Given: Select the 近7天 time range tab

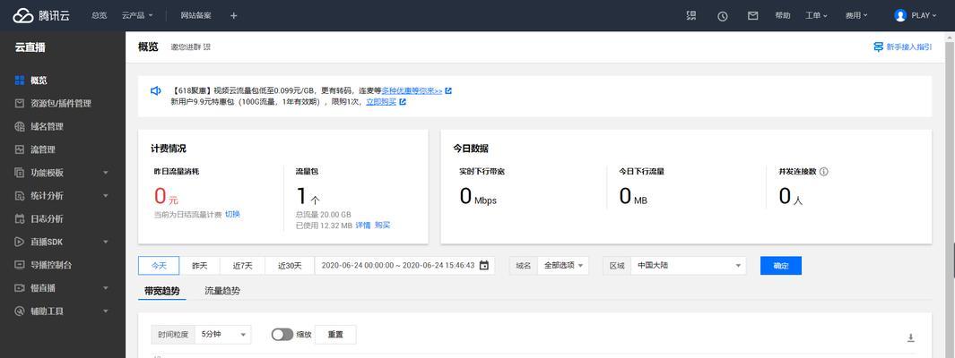Looking at the screenshot, I should click(x=242, y=266).
